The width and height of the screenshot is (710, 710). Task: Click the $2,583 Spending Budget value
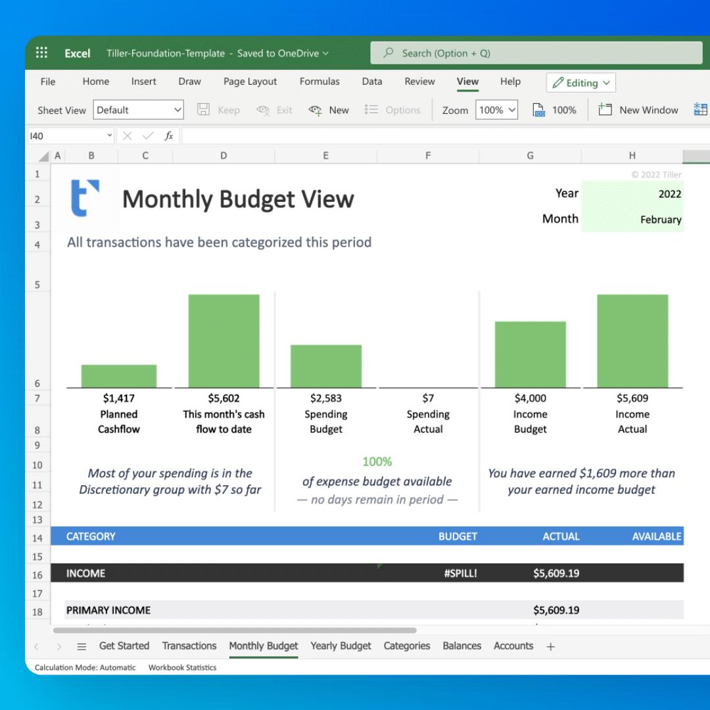[x=326, y=398]
